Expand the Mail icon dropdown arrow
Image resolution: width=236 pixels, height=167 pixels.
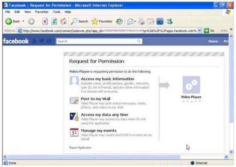pos(135,21)
